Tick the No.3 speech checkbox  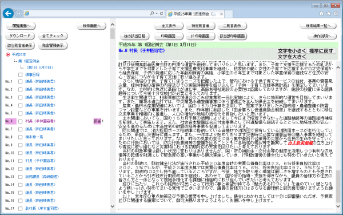pos(21,97)
